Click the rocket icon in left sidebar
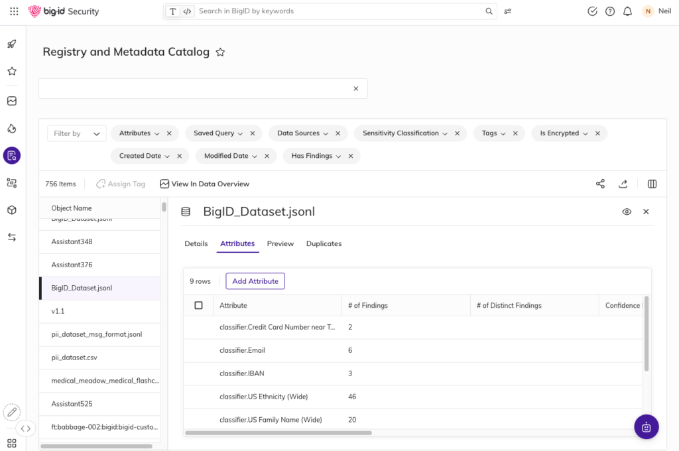Viewport: 679px width, 451px height. click(12, 44)
